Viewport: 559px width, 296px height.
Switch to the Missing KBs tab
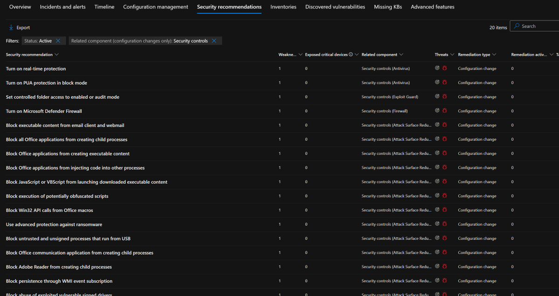click(388, 7)
